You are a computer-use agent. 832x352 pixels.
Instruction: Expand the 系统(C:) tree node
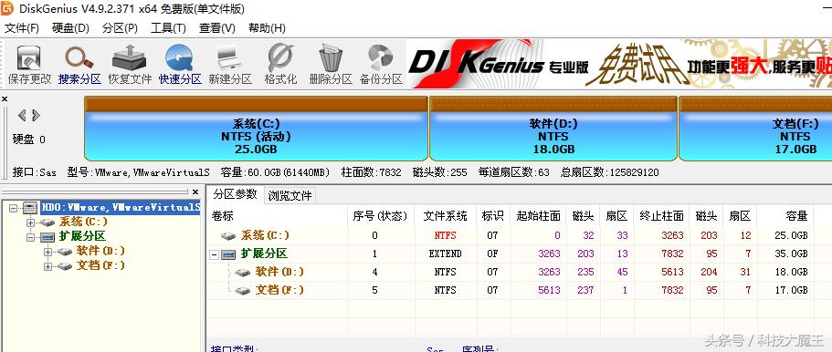coord(30,222)
